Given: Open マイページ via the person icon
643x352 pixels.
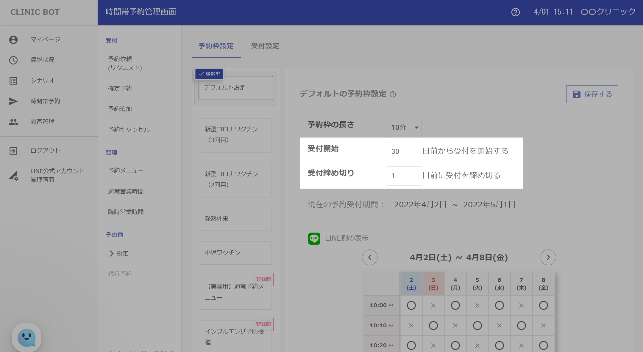Looking at the screenshot, I should (13, 40).
